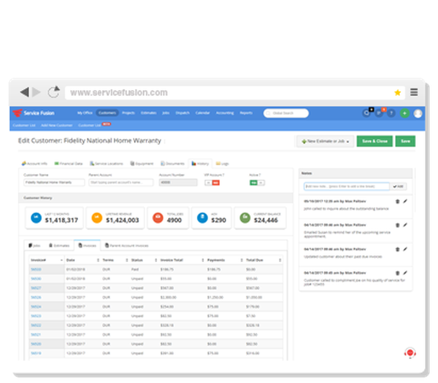Click the Equipment tab icon
Viewport: 438px width, 383px height.
pyautogui.click(x=133, y=163)
